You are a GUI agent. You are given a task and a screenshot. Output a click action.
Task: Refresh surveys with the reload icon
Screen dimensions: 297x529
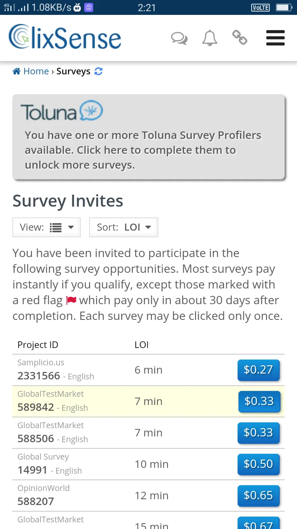[98, 71]
